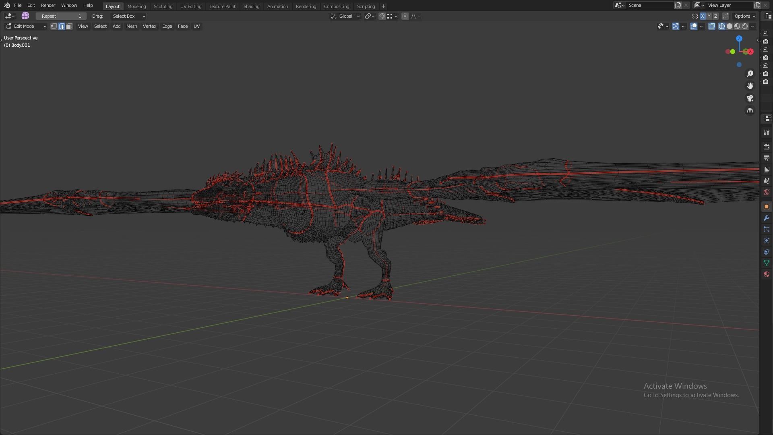Switch to the Compositing workspace tab
This screenshot has width=773, height=435.
337,6
